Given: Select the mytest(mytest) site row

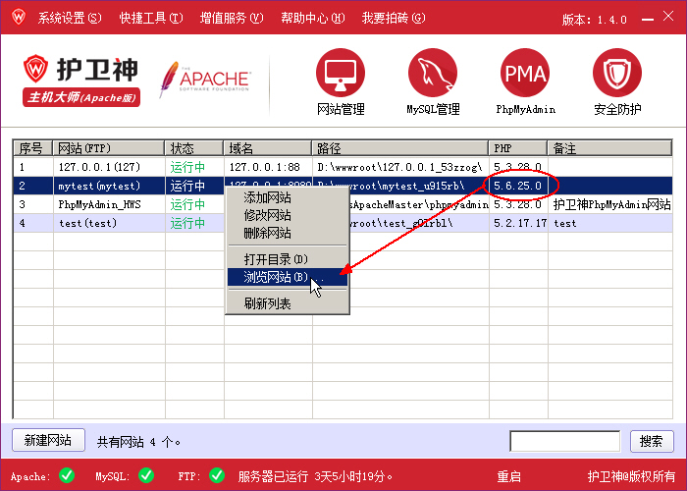Looking at the screenshot, I should point(343,186).
